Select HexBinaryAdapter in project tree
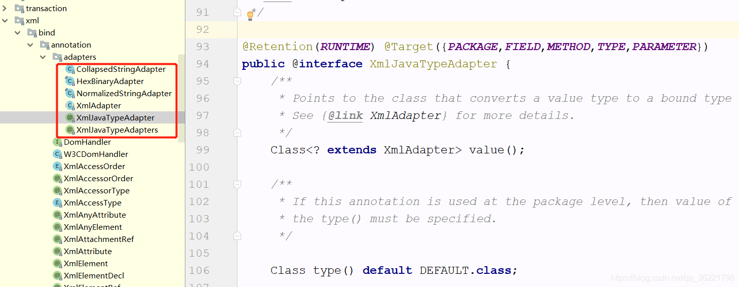 coord(110,81)
